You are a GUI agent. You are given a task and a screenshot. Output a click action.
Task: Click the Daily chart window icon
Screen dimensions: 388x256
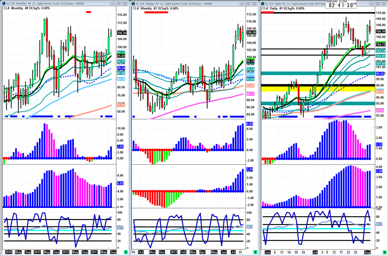[263, 3]
